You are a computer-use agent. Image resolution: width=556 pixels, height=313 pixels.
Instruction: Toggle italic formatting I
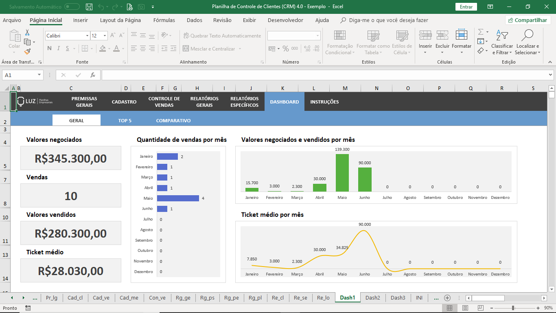59,48
